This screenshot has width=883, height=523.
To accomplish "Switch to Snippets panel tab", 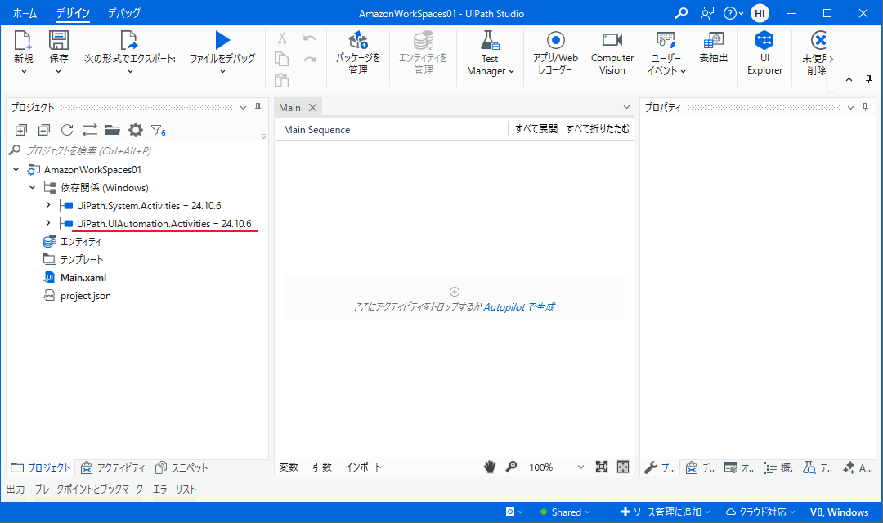I will tap(182, 467).
